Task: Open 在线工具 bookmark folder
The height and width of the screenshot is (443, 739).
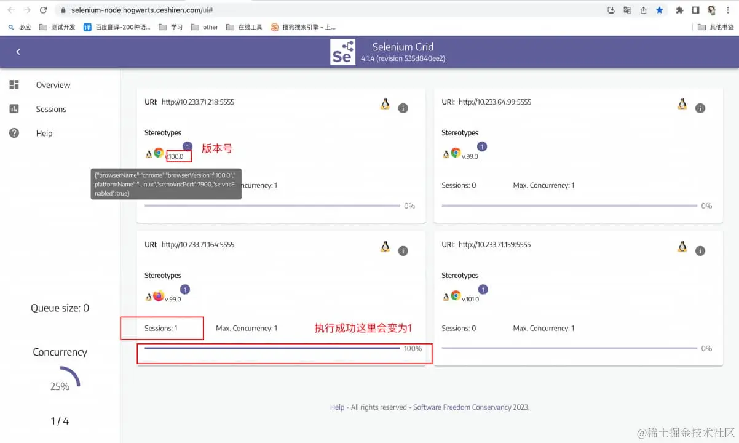Action: coord(244,27)
